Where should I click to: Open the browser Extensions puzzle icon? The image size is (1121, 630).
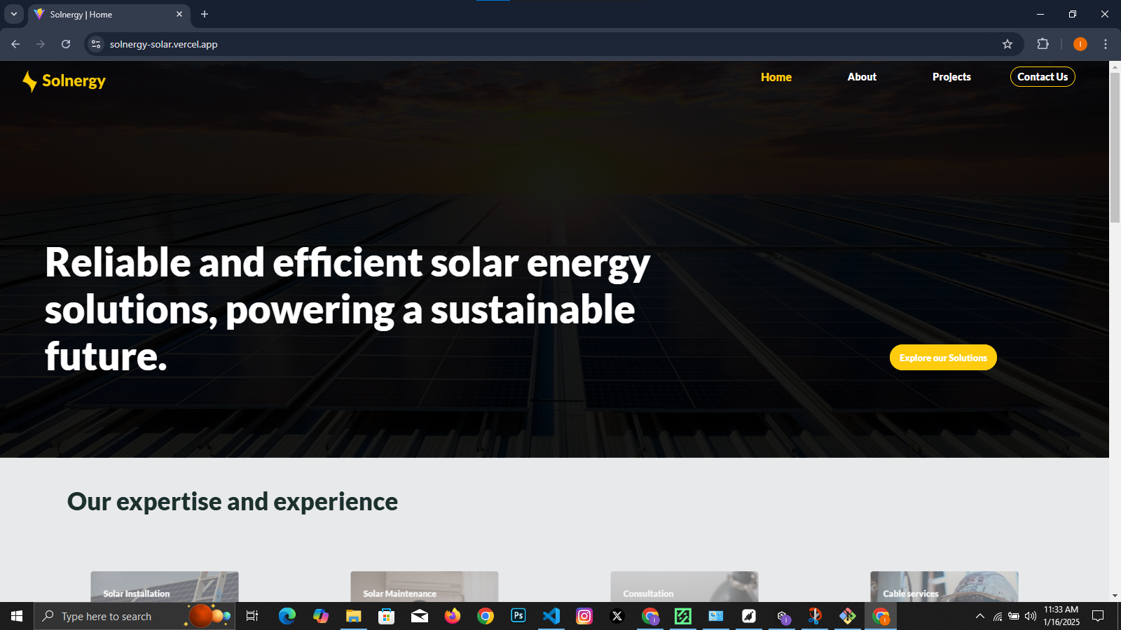pos(1043,44)
